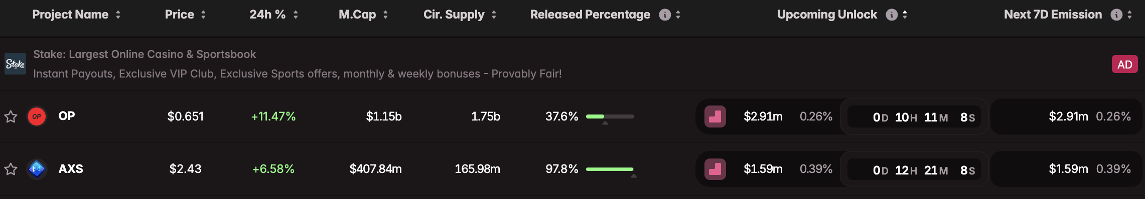
Task: Sort by 24h % column arrows
Action: click(296, 15)
